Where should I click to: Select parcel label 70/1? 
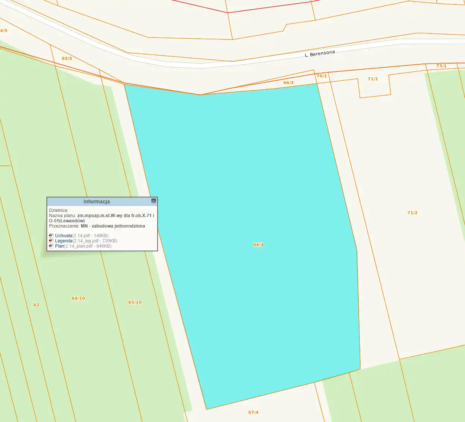[x=322, y=76]
